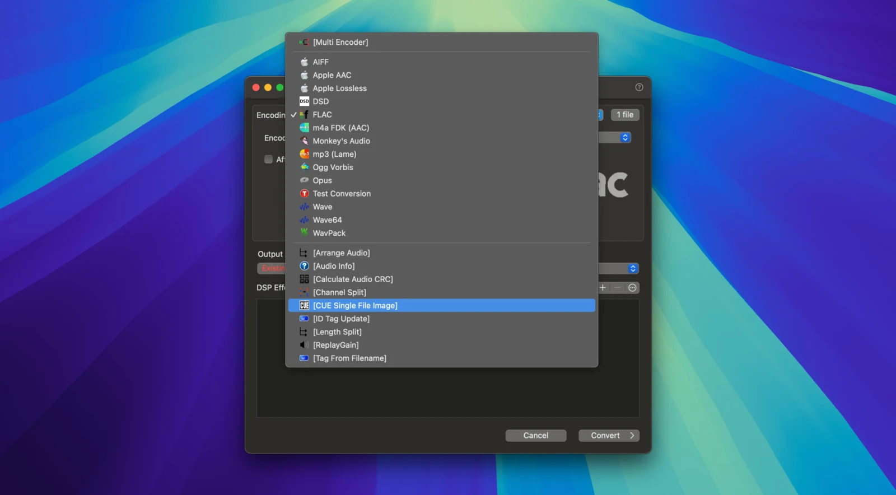Select the Opus encoder option
Viewport: 896px width, 495px height.
[322, 180]
